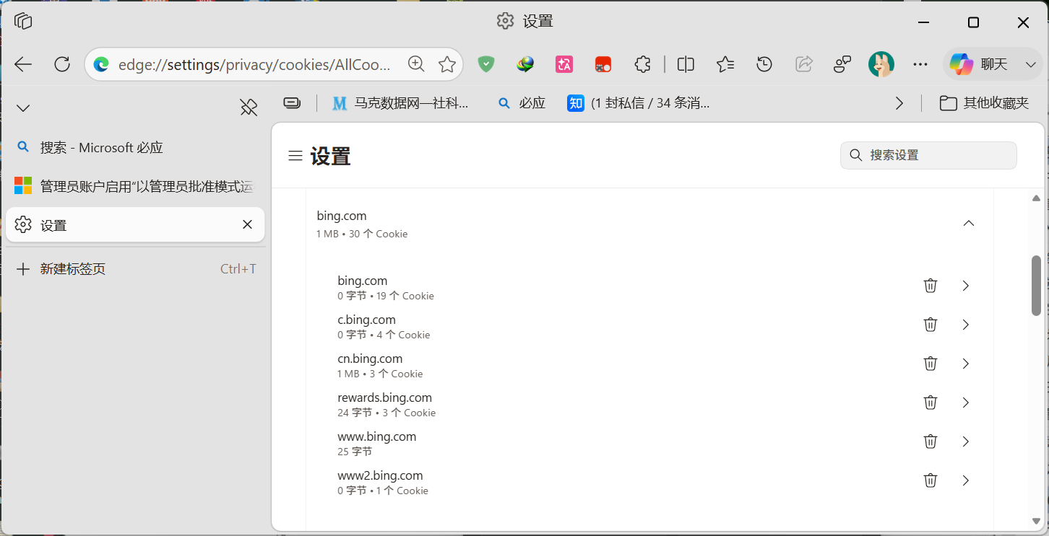Image resolution: width=1049 pixels, height=536 pixels.
Task: Add this page to favorites star
Action: (x=447, y=64)
